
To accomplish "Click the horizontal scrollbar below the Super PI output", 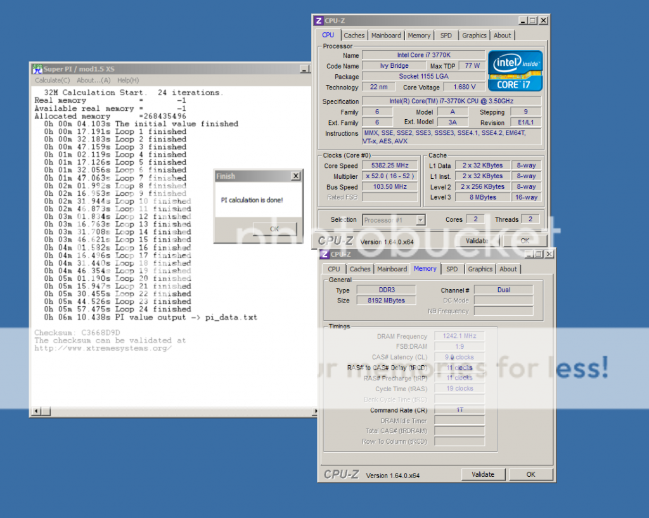I will click(x=171, y=411).
